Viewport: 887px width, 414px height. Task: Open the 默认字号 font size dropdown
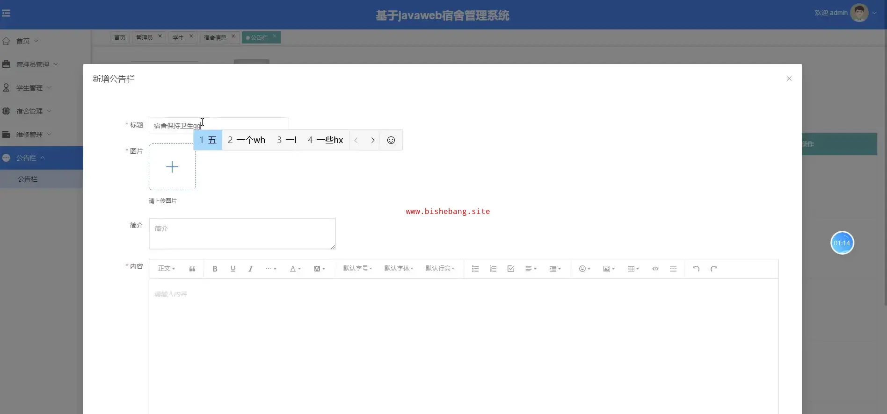point(357,269)
